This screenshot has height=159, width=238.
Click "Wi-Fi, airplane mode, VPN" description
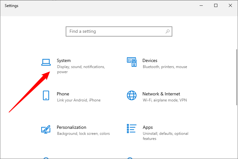165,100
